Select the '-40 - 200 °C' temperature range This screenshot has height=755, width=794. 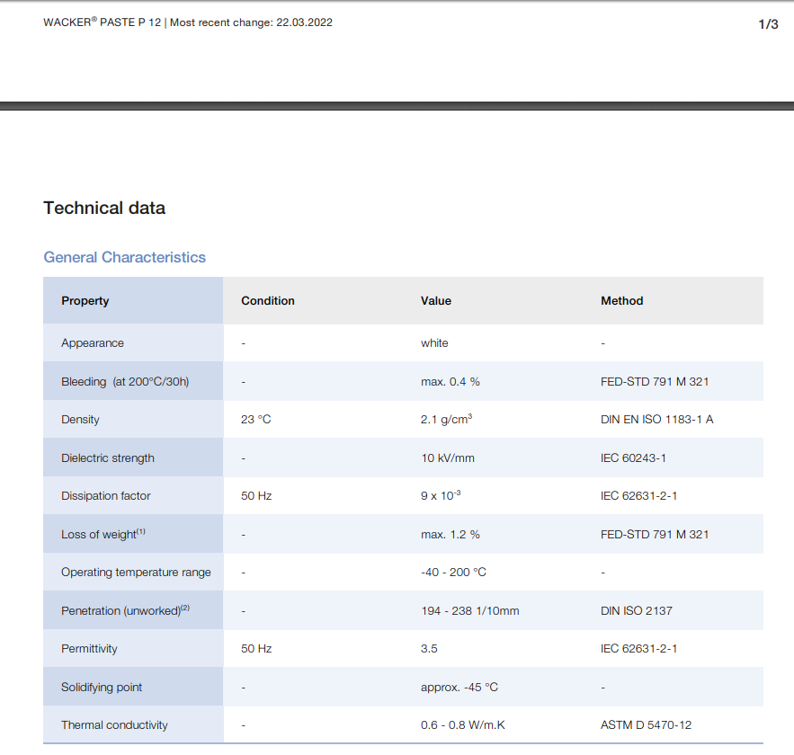coord(453,573)
